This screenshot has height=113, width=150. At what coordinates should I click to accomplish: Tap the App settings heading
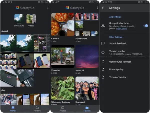coord(115,17)
